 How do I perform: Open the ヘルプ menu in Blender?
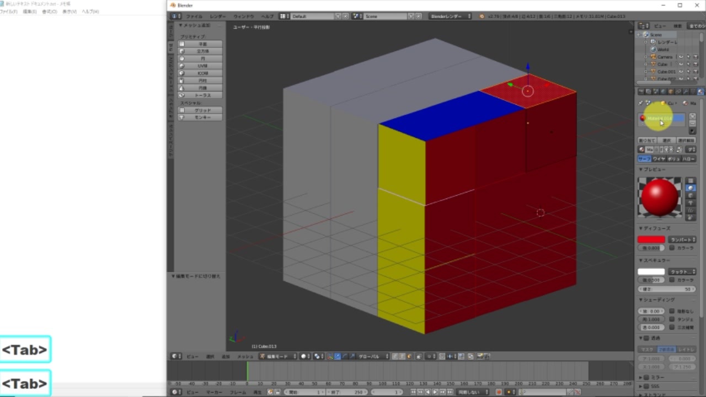tap(267, 17)
